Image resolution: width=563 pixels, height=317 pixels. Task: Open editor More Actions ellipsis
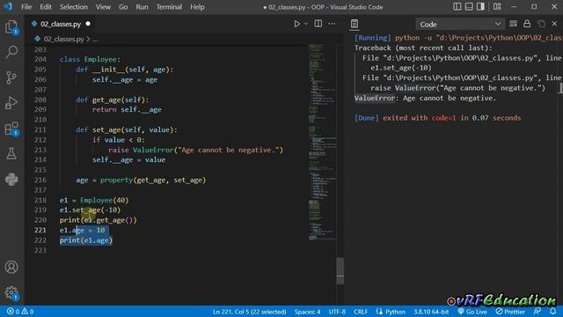tap(332, 24)
